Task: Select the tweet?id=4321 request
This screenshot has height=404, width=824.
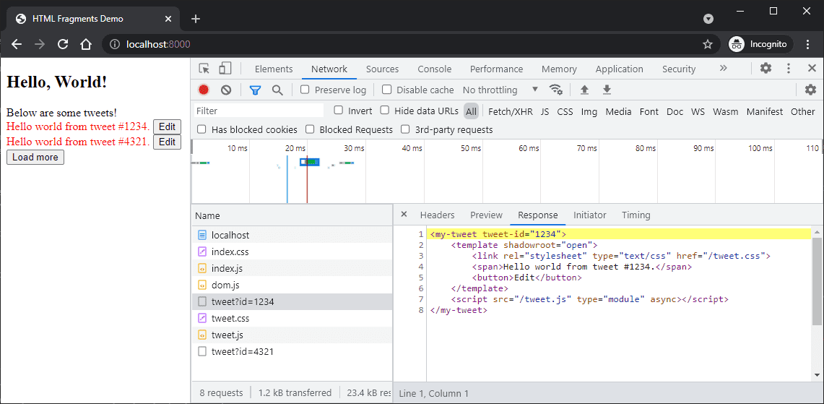Action: pos(292,351)
